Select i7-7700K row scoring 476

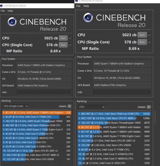pos(37,117)
